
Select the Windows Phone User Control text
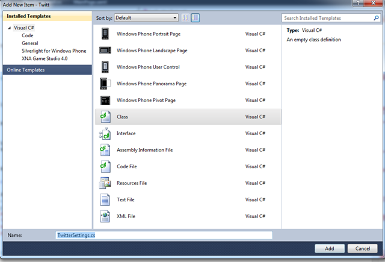(148, 67)
